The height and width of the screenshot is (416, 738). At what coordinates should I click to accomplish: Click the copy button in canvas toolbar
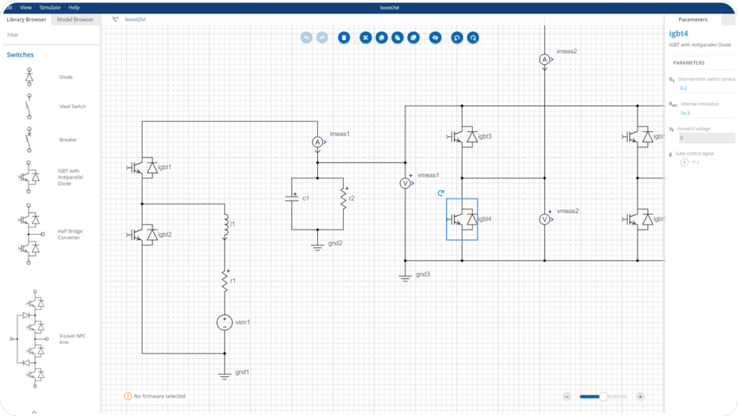coord(382,37)
